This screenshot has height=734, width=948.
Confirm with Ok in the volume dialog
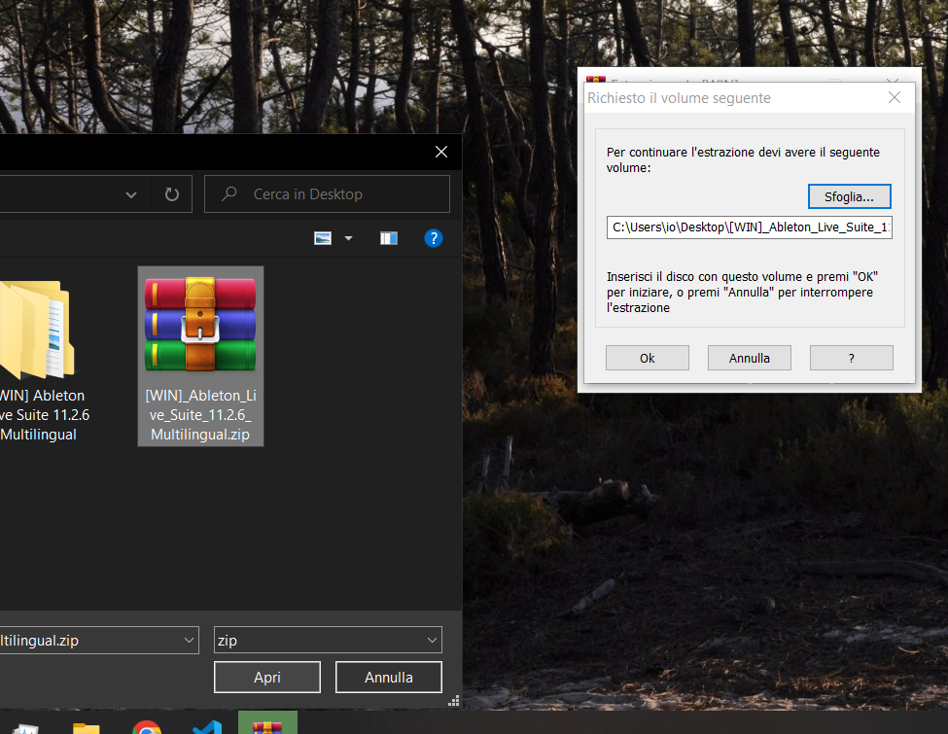pos(647,358)
